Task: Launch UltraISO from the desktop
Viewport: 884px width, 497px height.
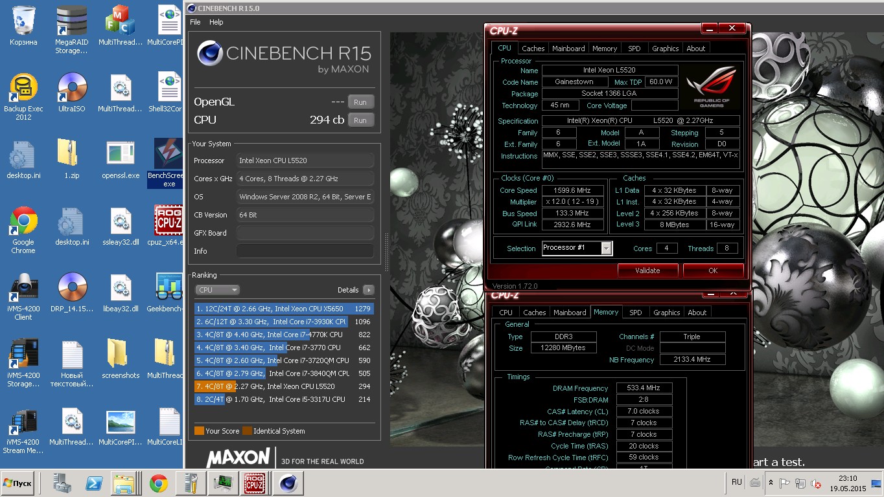Action: point(72,93)
